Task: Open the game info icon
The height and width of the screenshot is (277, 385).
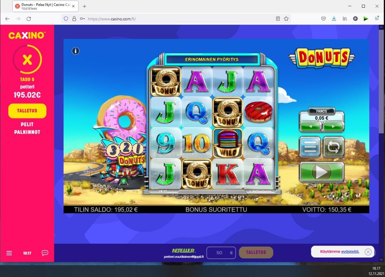Action: point(75,51)
